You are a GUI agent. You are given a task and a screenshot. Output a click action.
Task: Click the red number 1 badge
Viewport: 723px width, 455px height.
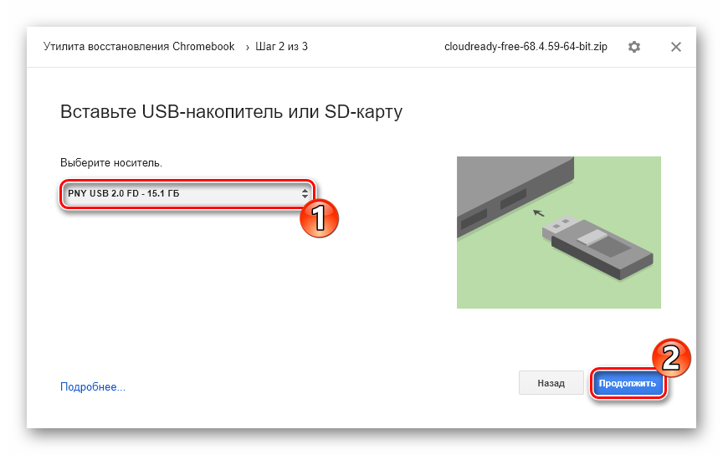point(319,218)
